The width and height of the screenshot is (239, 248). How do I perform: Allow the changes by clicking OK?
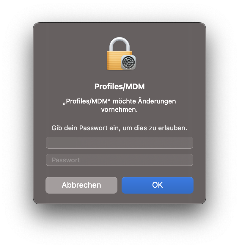(158, 185)
